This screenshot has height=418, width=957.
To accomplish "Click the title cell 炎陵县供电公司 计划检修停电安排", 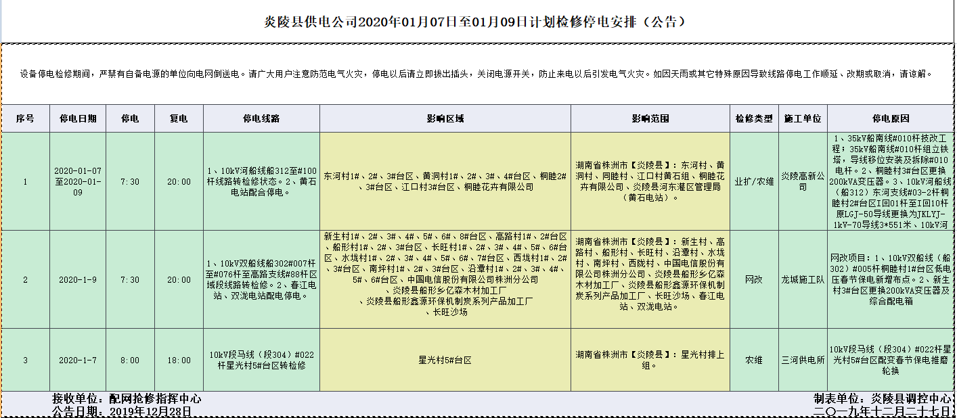I will (477, 22).
